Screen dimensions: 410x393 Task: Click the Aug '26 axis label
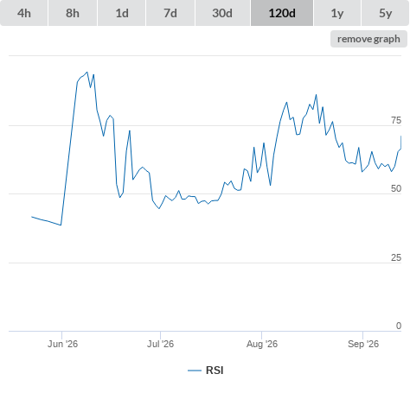point(262,344)
